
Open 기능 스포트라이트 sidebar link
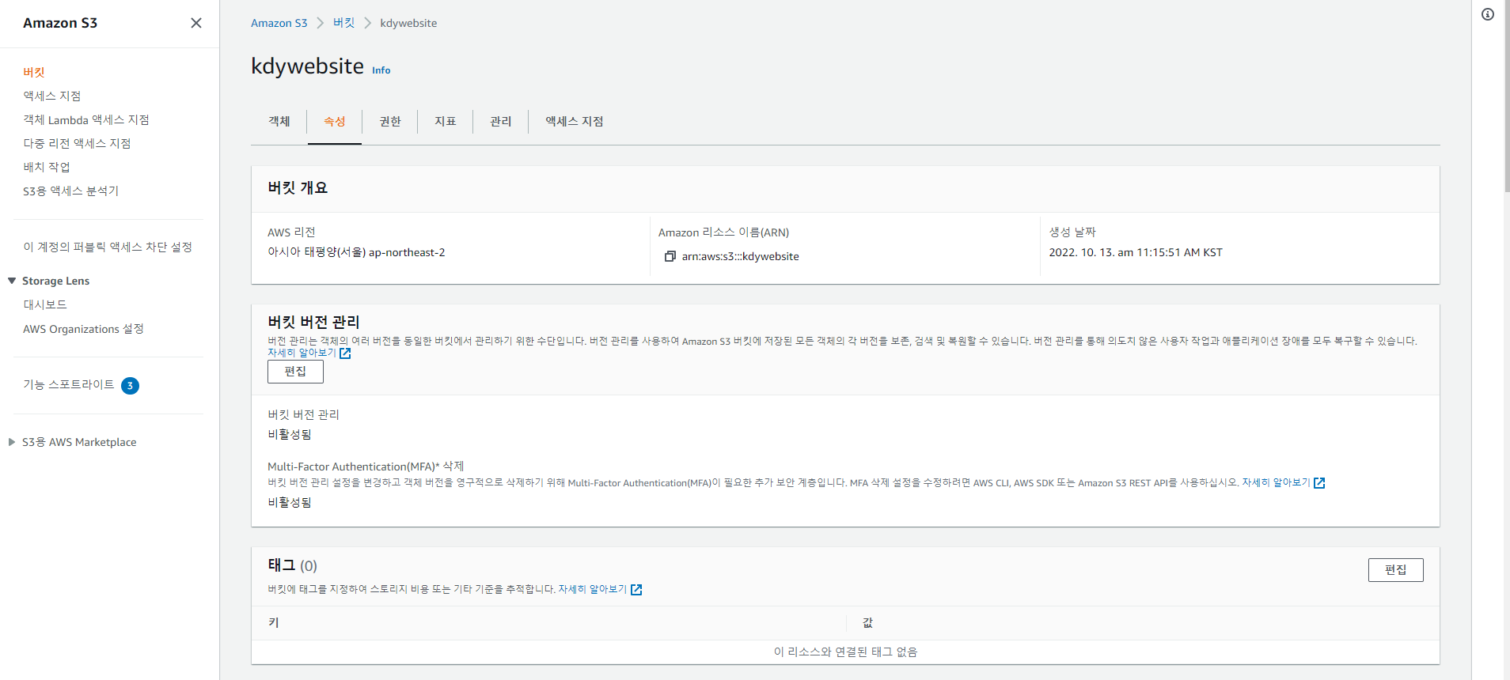point(69,384)
